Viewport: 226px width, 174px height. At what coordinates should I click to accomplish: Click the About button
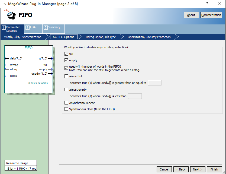(x=191, y=15)
